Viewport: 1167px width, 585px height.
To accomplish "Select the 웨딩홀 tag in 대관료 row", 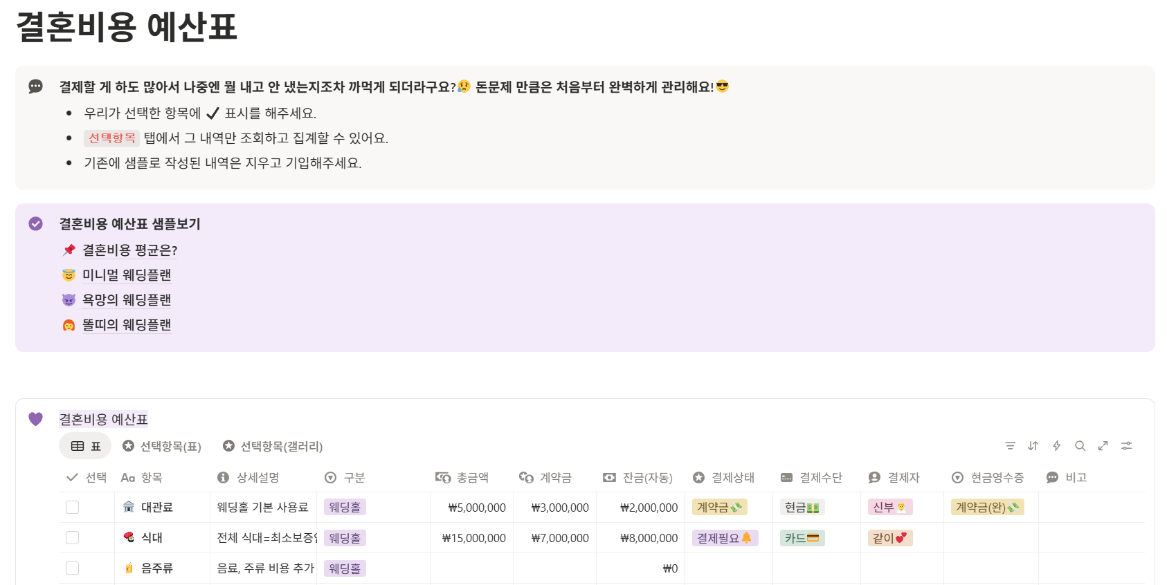I will click(x=345, y=507).
